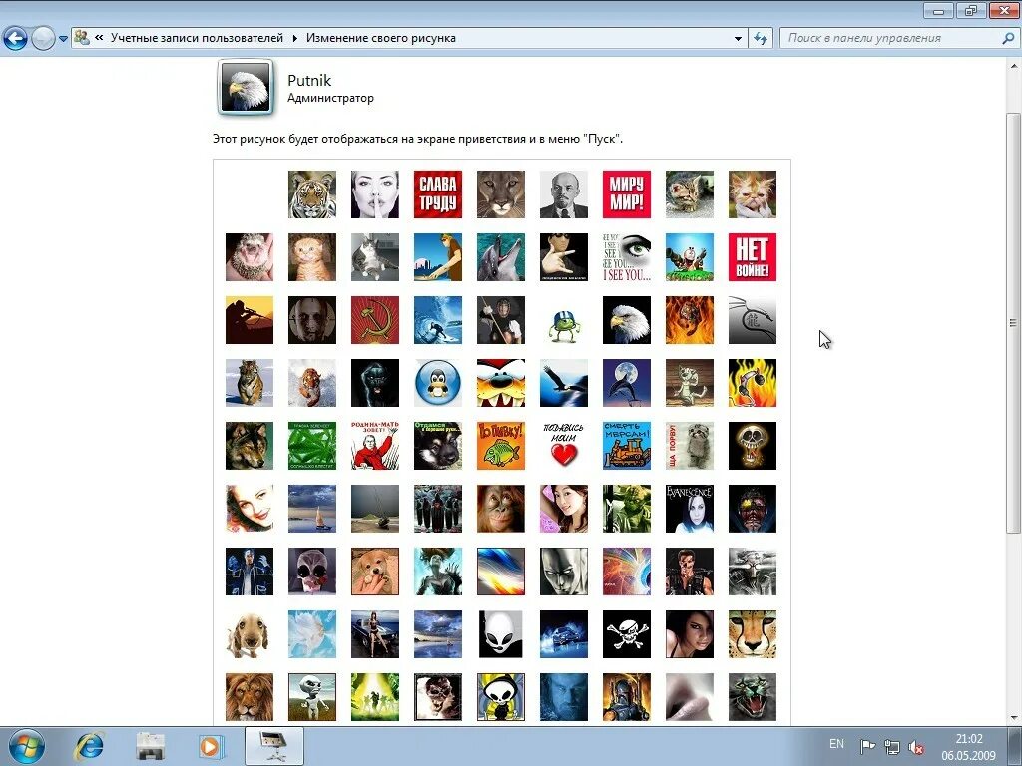Go back with the Back arrow
The width and height of the screenshot is (1022, 766).
click(x=15, y=39)
